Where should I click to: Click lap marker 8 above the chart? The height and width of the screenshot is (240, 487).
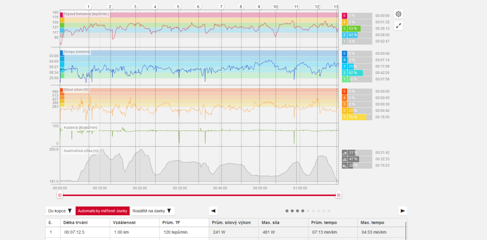click(x=241, y=7)
